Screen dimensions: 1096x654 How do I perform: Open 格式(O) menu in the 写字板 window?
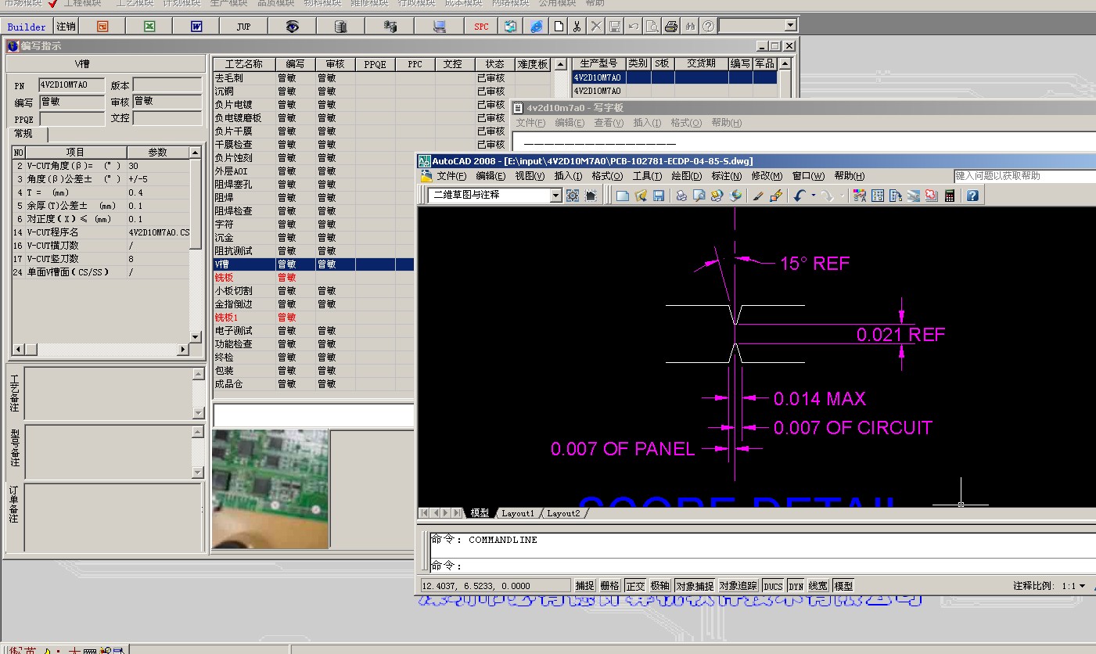(x=686, y=123)
